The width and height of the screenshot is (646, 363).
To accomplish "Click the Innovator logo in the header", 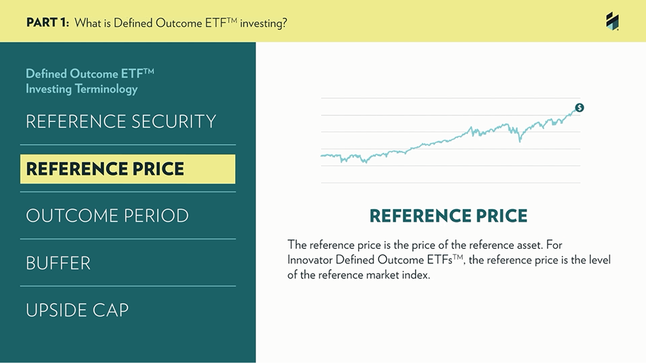I will pos(612,21).
